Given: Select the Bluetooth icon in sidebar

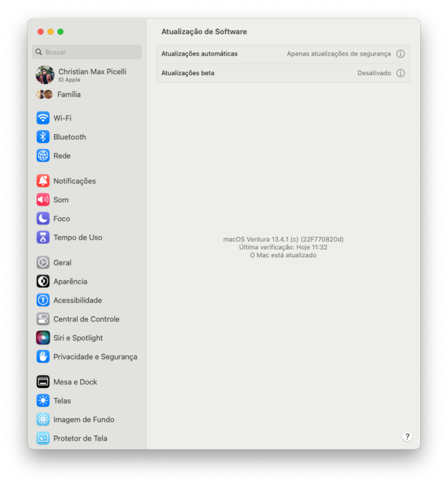Looking at the screenshot, I should coord(43,137).
